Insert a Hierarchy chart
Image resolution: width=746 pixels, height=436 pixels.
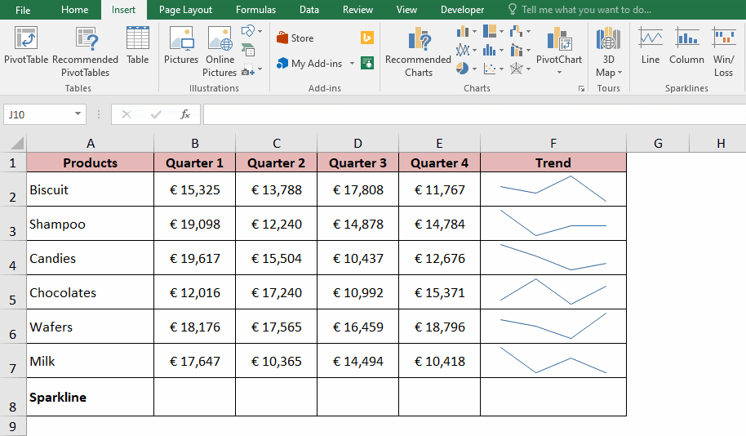point(493,31)
